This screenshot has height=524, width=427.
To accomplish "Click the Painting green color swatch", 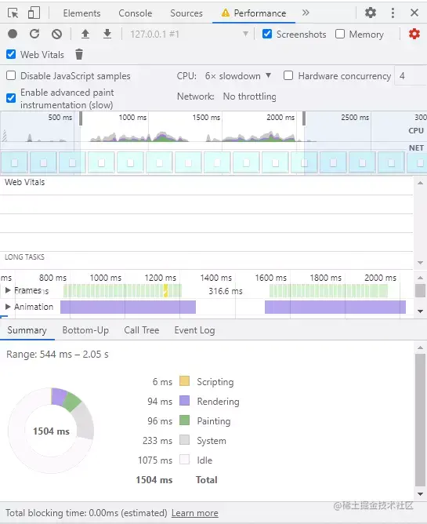I will pyautogui.click(x=184, y=420).
